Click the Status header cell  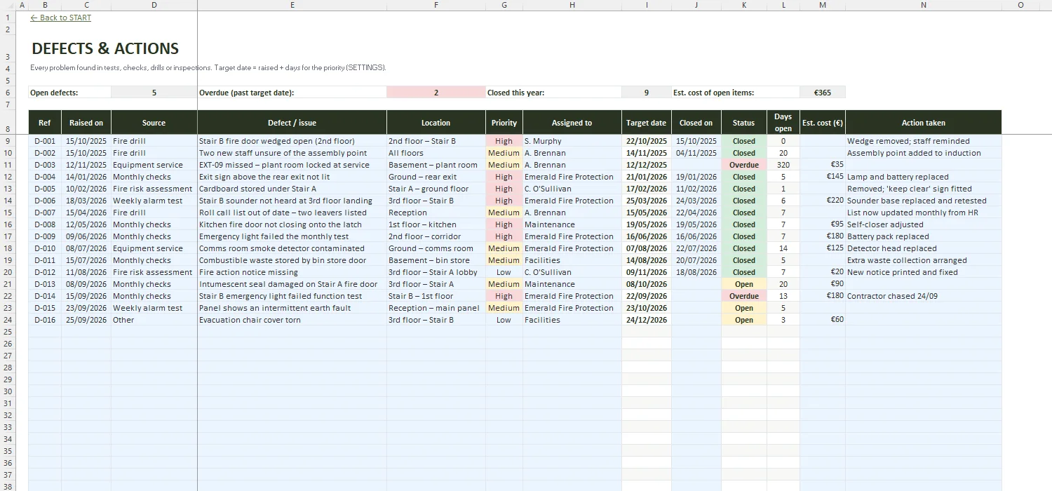pos(744,122)
